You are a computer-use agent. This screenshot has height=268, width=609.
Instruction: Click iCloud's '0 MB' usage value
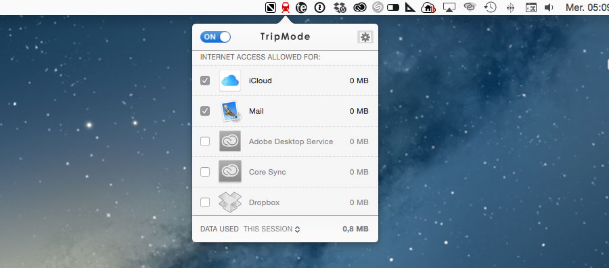(359, 81)
